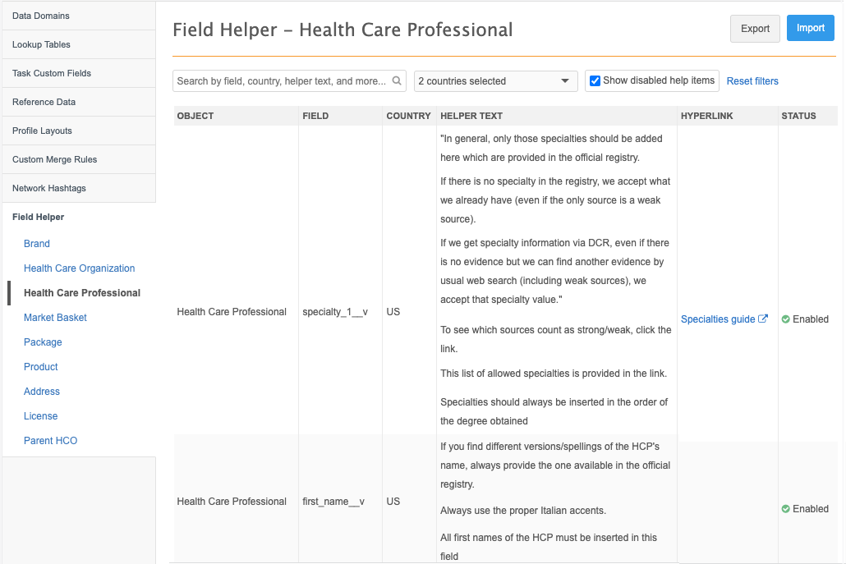
Task: Select Market Basket in sidebar
Action: click(55, 318)
